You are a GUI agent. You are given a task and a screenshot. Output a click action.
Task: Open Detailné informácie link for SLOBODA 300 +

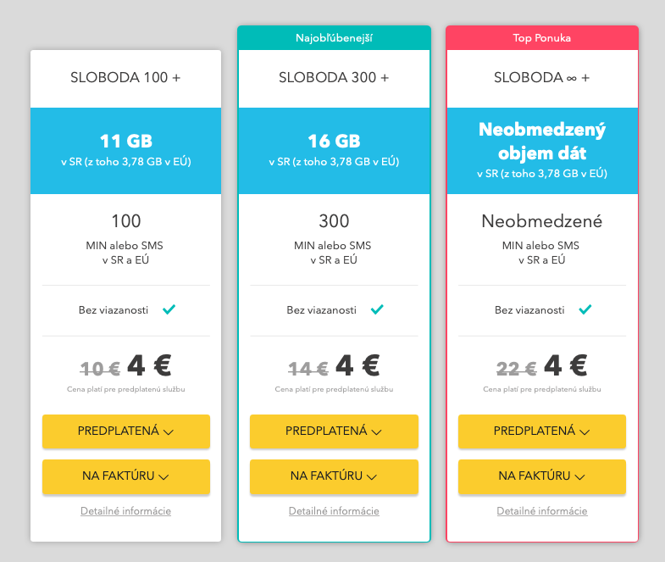point(335,511)
